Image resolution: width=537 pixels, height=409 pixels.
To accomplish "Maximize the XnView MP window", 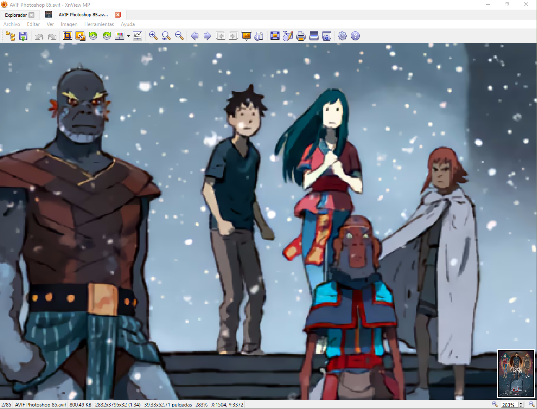I will point(507,4).
